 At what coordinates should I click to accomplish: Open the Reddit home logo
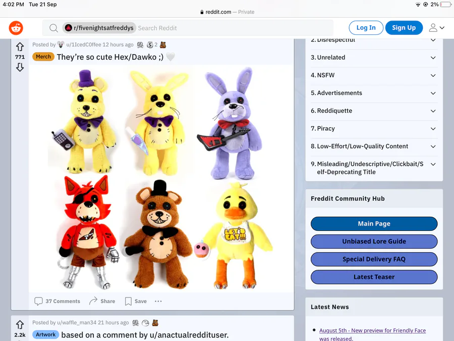(16, 28)
